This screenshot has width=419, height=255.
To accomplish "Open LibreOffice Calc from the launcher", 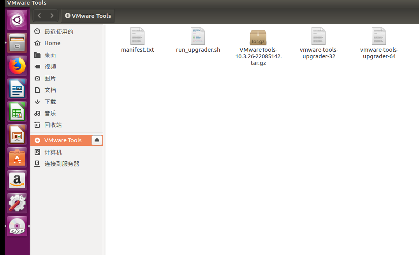I will (x=17, y=112).
